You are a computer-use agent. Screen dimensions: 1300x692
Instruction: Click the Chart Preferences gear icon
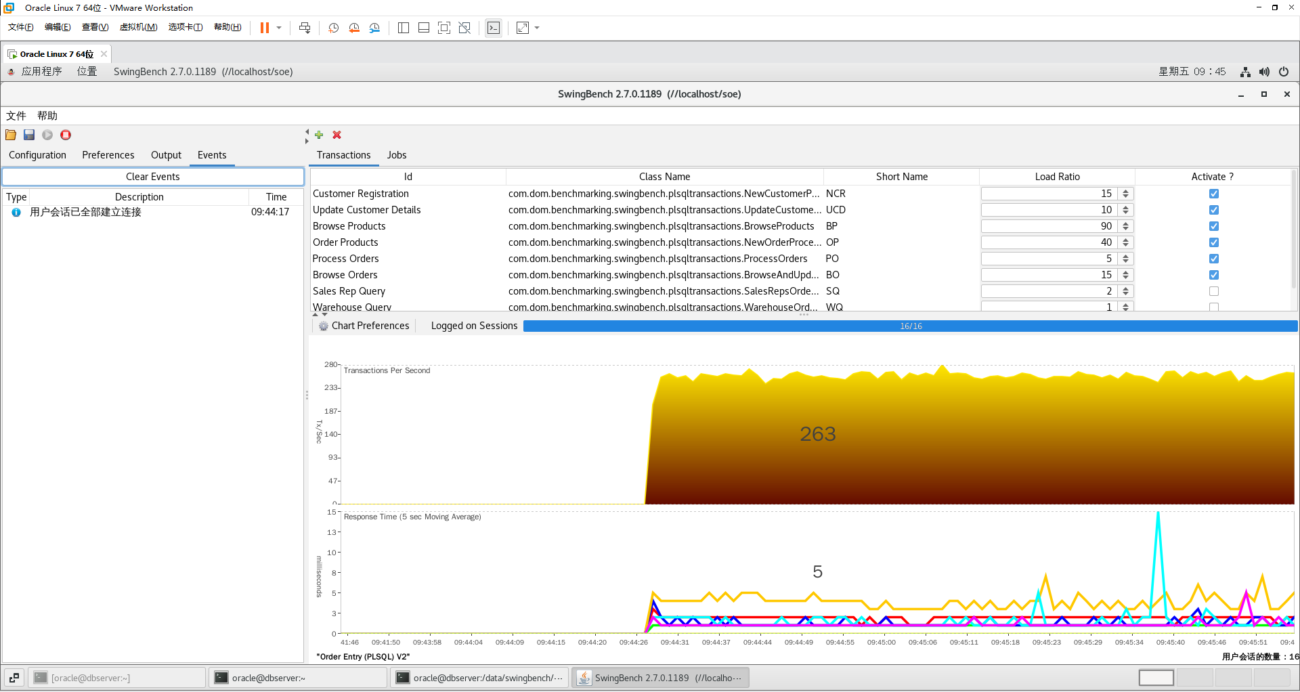tap(324, 326)
